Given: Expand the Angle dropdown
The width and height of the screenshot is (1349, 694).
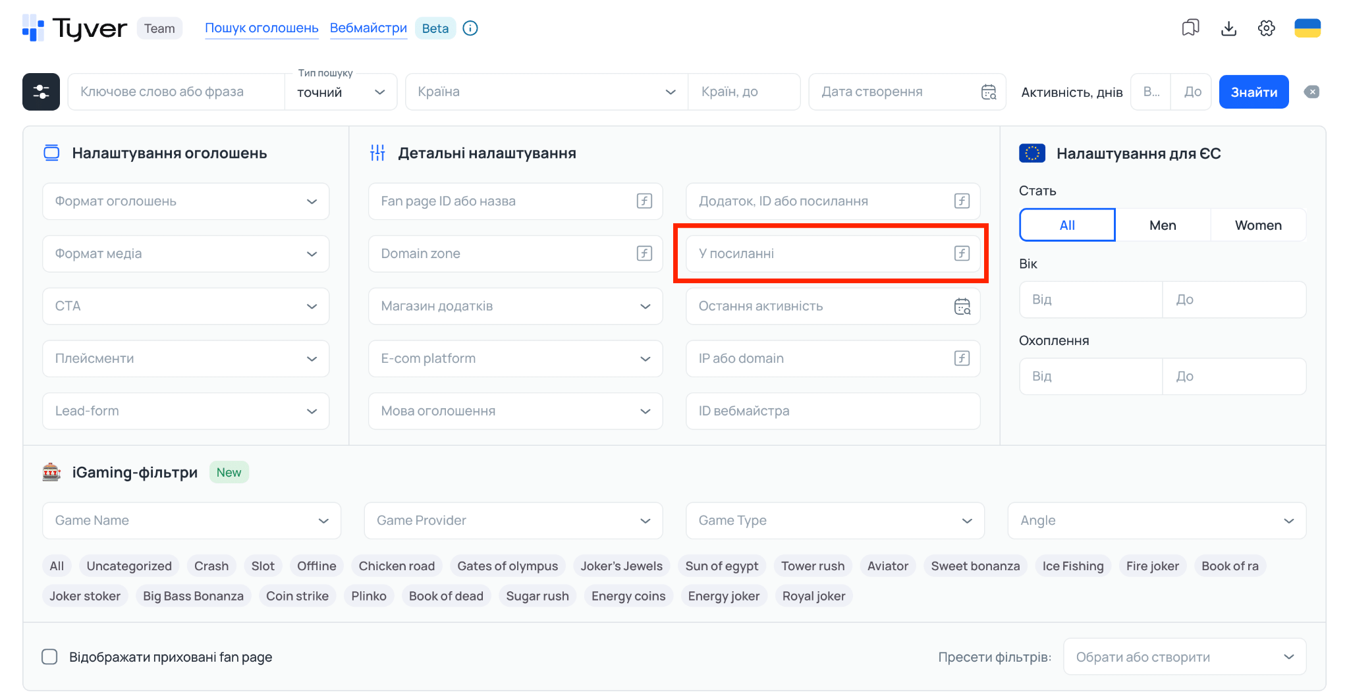Looking at the screenshot, I should pos(1157,521).
